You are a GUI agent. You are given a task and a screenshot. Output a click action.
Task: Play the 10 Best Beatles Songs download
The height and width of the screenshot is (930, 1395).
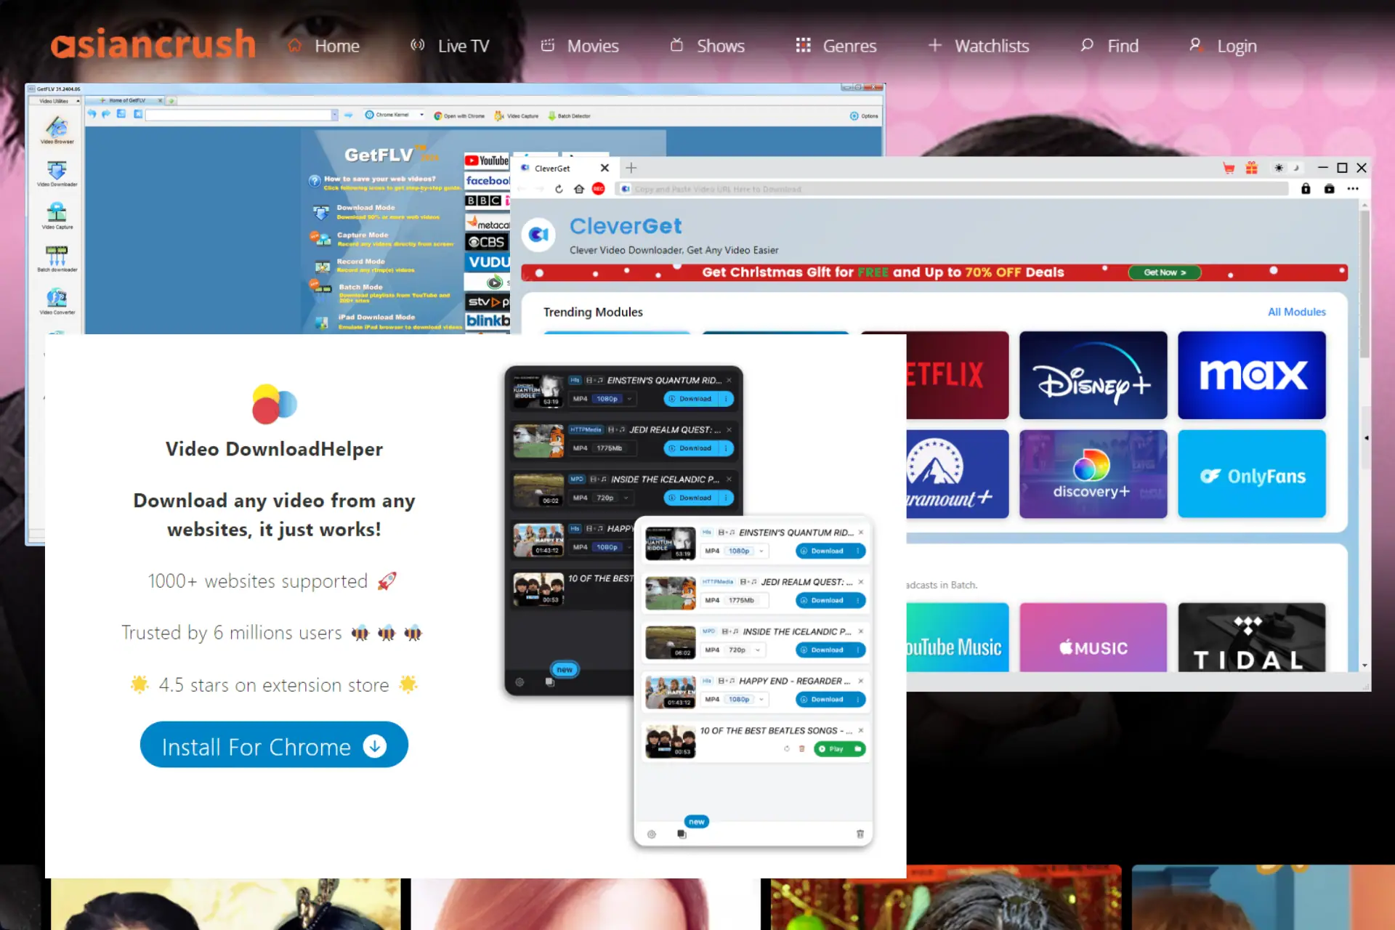tap(839, 749)
